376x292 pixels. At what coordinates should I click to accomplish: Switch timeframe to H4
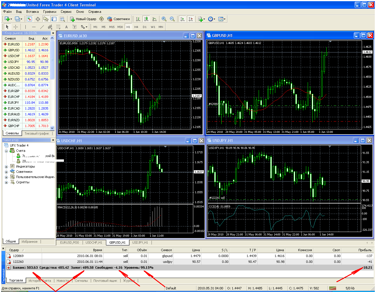point(136,27)
